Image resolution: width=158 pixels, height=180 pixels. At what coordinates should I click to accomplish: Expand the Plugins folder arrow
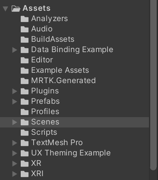[15, 91]
